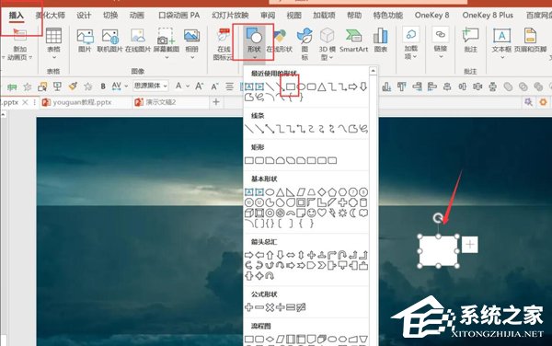Viewport: 552px width, 346px height.
Task: Select the first rectangle under 矩形 section
Action: pyautogui.click(x=249, y=160)
